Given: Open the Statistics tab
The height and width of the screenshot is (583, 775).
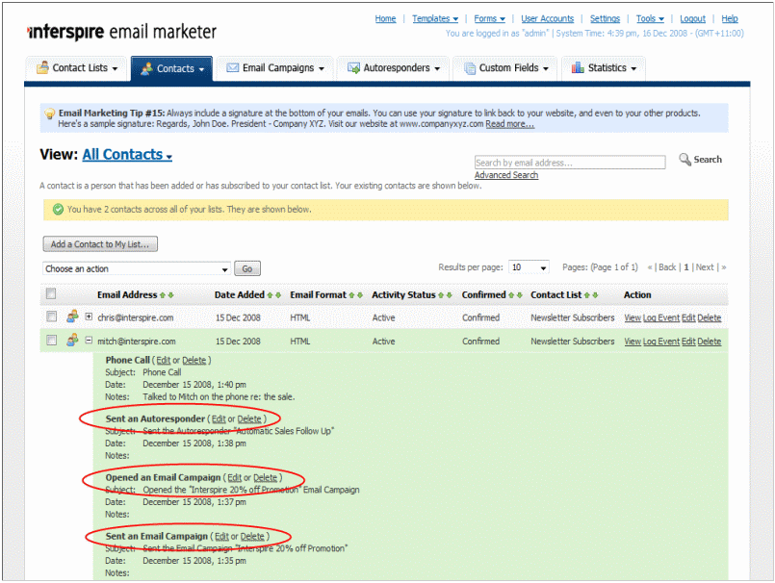Looking at the screenshot, I should [x=604, y=68].
